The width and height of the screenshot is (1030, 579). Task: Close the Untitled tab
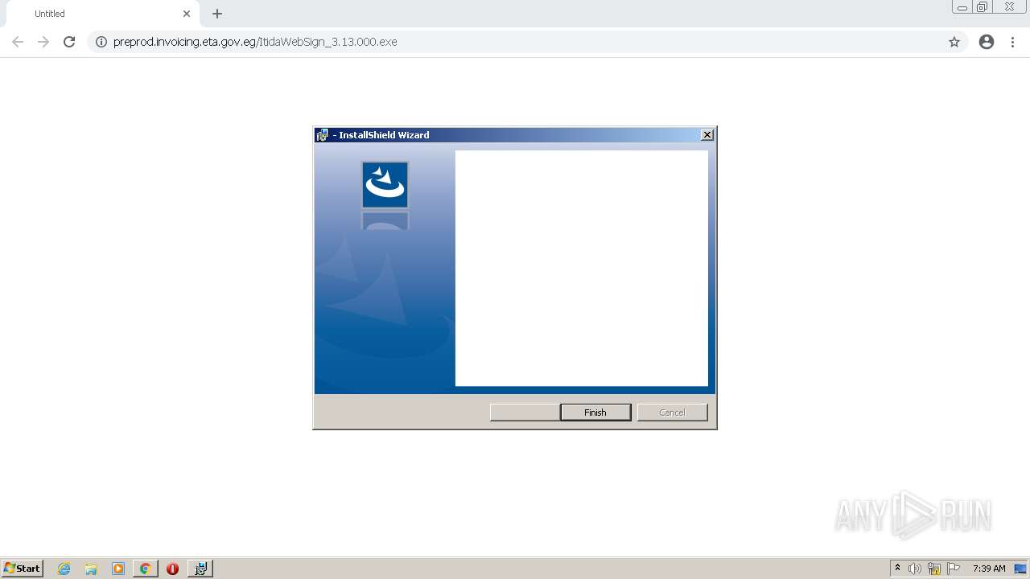tap(187, 14)
